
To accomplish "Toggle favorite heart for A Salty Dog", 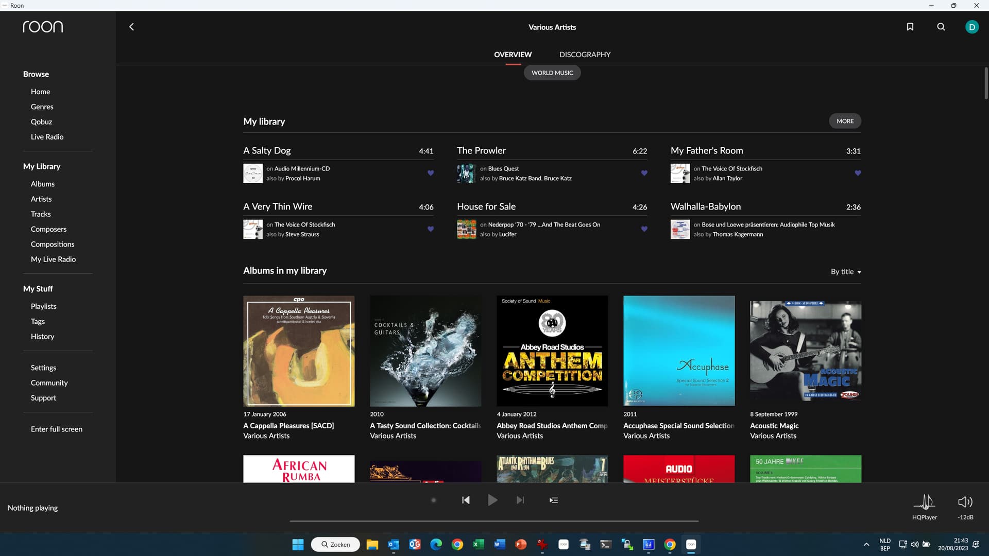I will [431, 173].
